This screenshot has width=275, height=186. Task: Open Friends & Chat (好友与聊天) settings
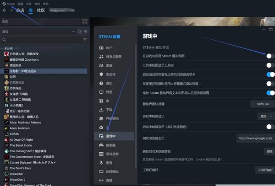point(114,57)
